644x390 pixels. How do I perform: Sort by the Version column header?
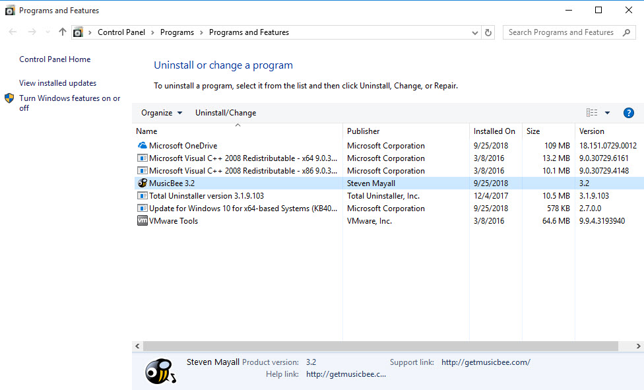pyautogui.click(x=610, y=131)
